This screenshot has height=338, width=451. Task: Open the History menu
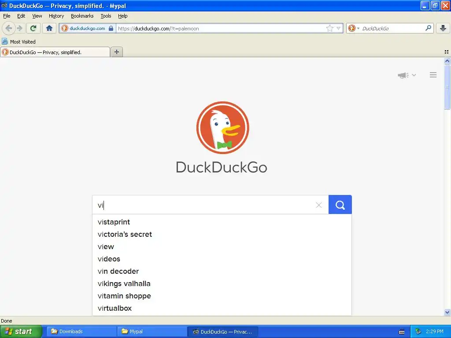tap(56, 16)
